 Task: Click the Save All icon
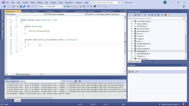24,6
